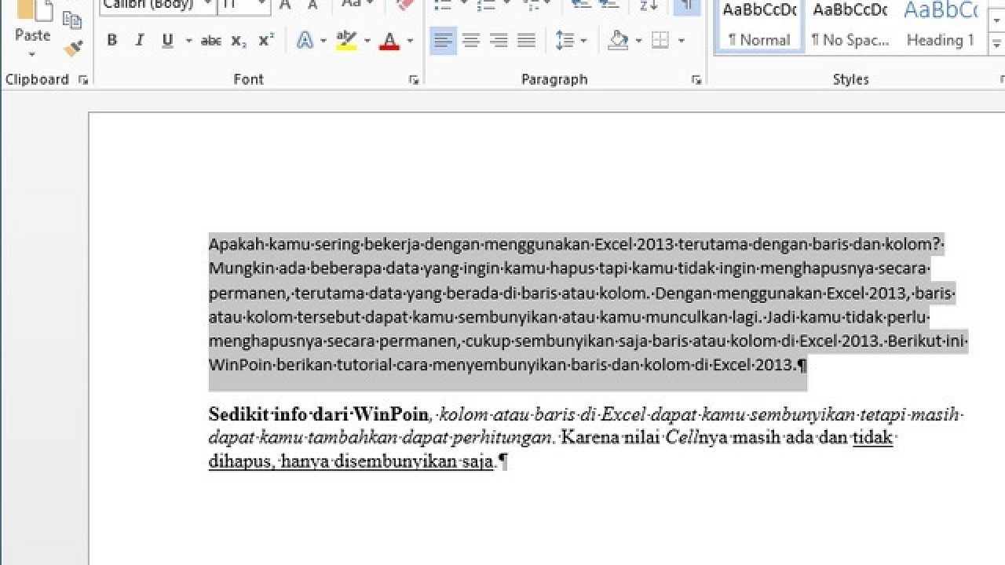Click the Line and Paragraph Spacing icon

564,41
